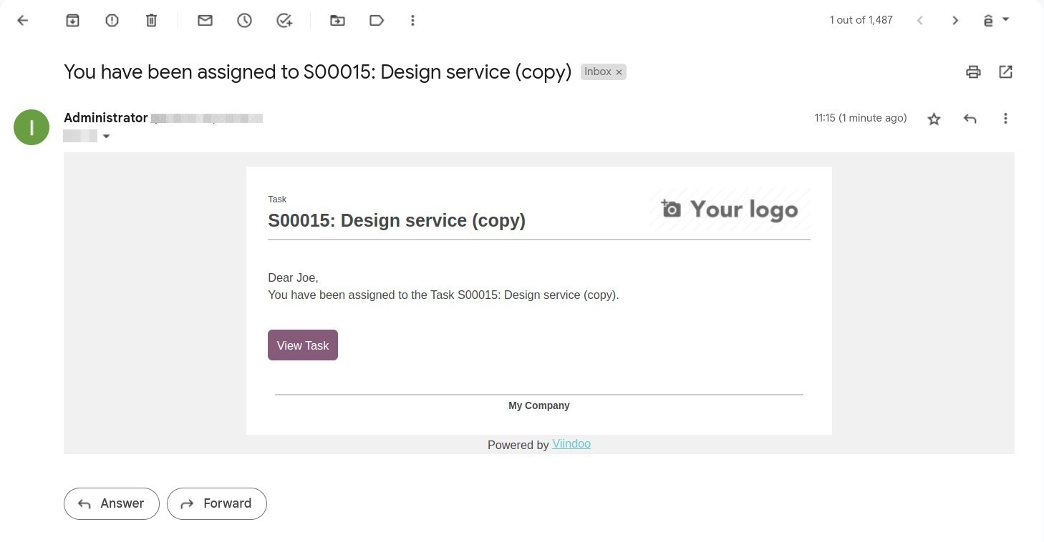Image resolution: width=1044 pixels, height=542 pixels.
Task: Report this message as spam
Action: 112,20
